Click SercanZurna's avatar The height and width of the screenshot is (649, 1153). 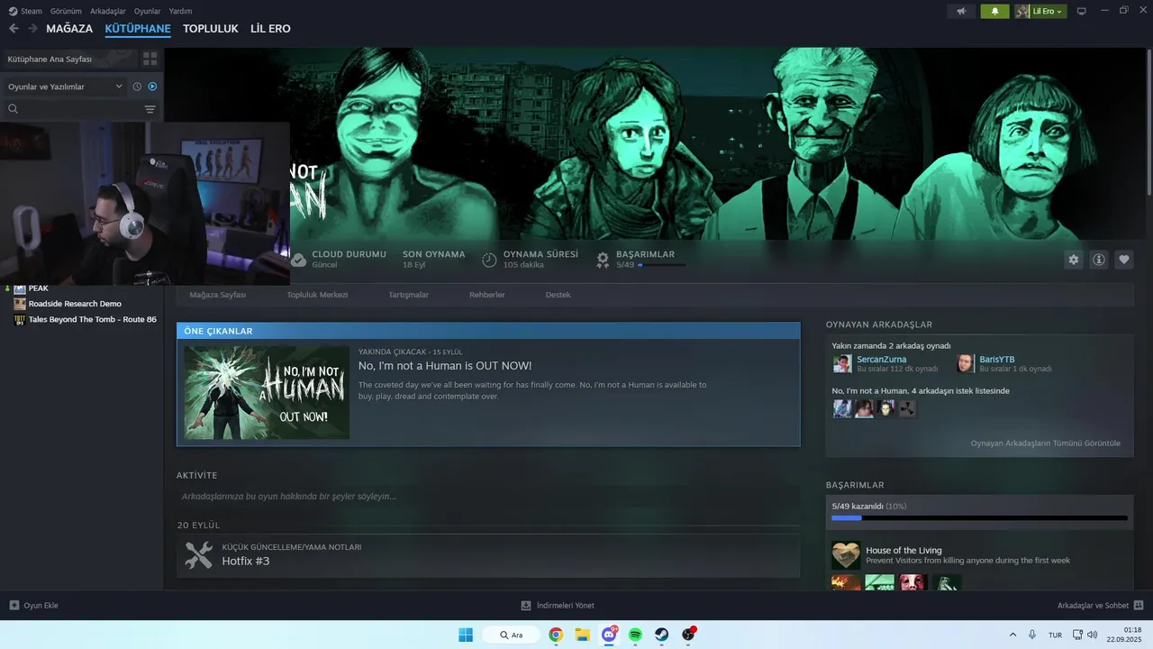(842, 363)
